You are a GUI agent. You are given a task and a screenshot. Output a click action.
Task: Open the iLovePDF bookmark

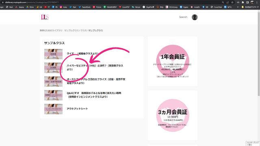click(124, 7)
